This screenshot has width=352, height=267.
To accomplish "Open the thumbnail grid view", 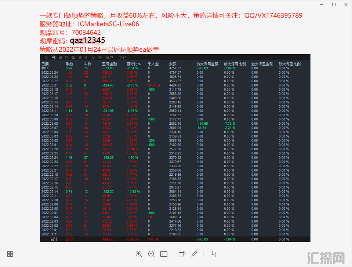I will pyautogui.click(x=10, y=254).
